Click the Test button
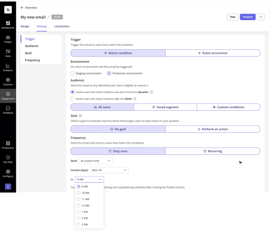The image size is (271, 233). pos(233,17)
